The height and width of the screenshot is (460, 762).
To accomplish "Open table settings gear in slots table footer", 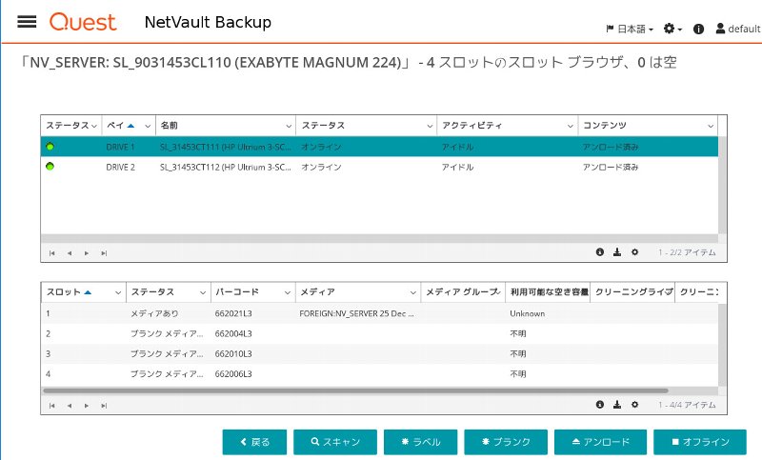I will (x=634, y=405).
